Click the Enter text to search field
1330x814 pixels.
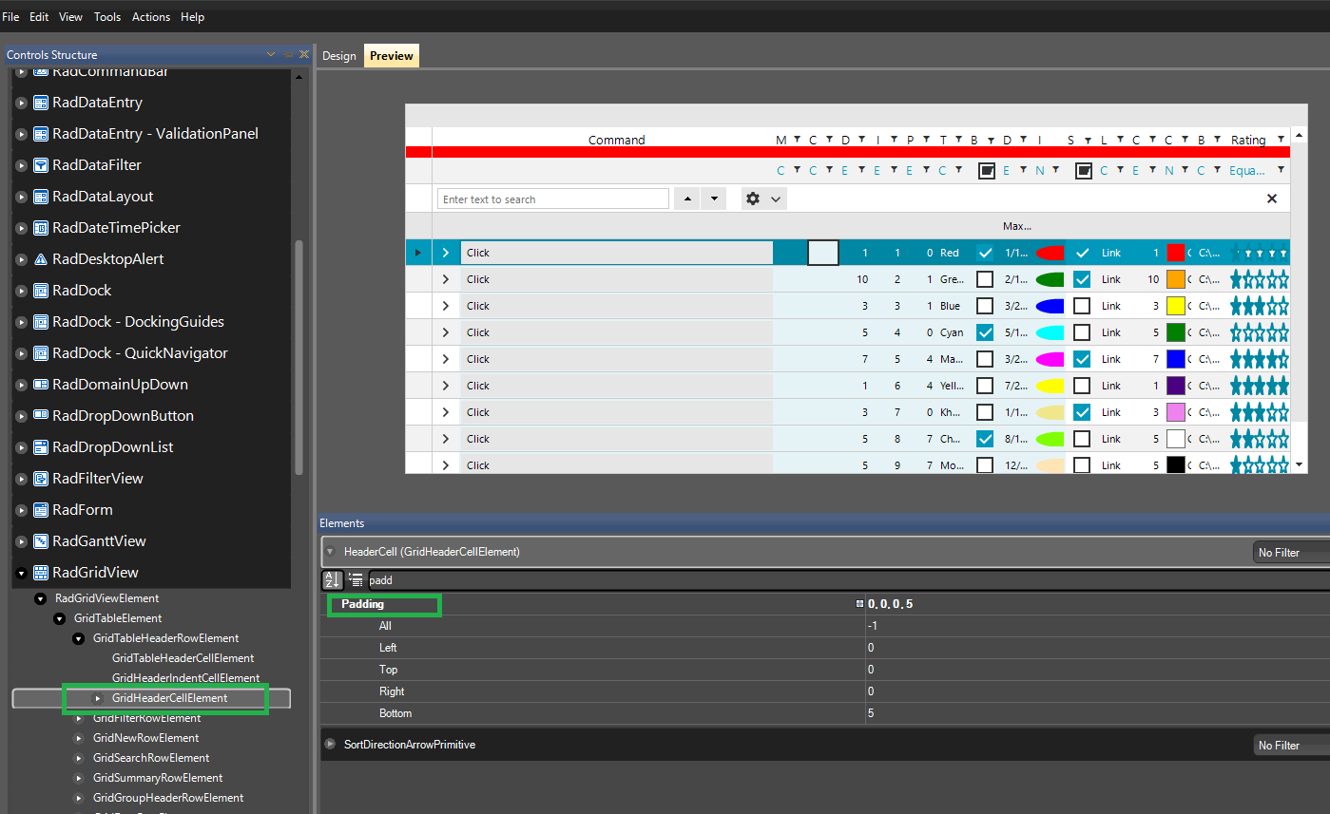click(552, 199)
